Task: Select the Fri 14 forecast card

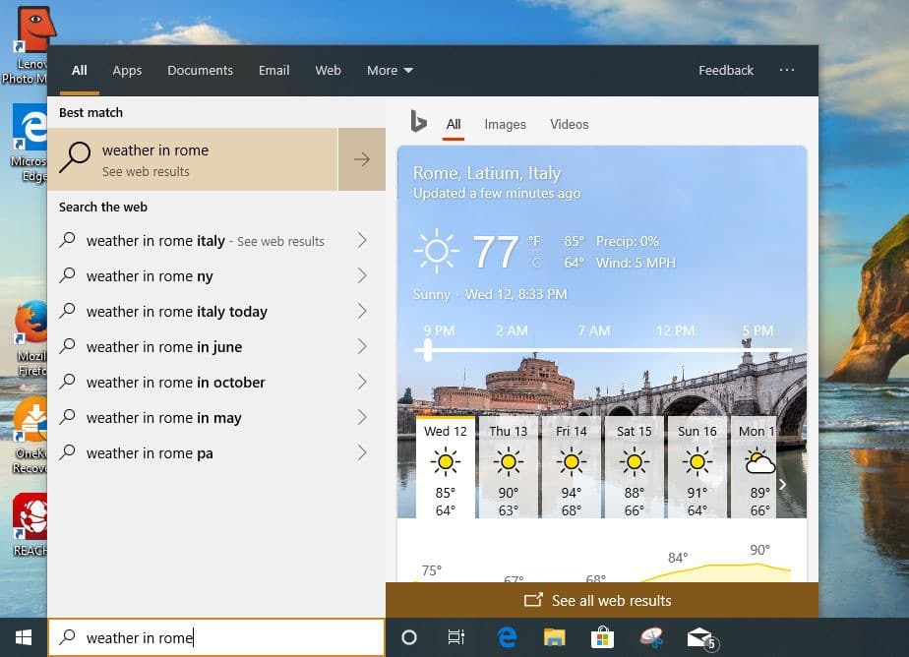Action: 571,467
